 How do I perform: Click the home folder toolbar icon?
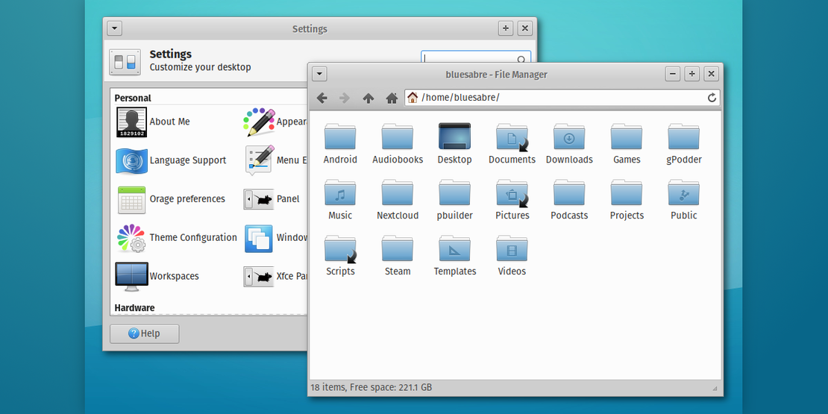[392, 98]
